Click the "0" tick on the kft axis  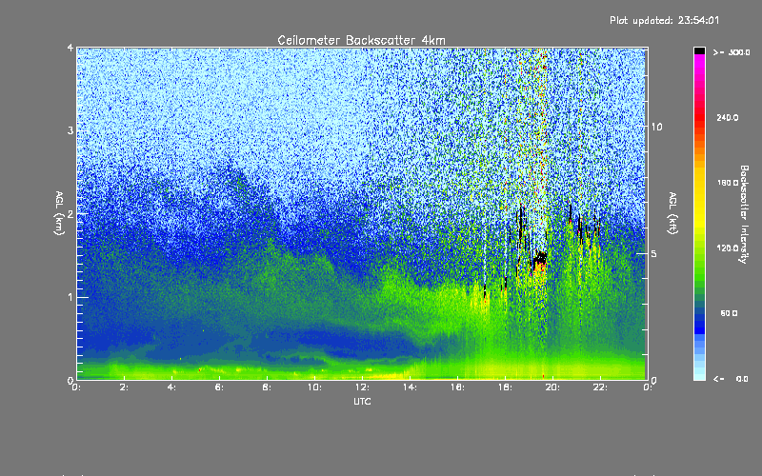[654, 380]
